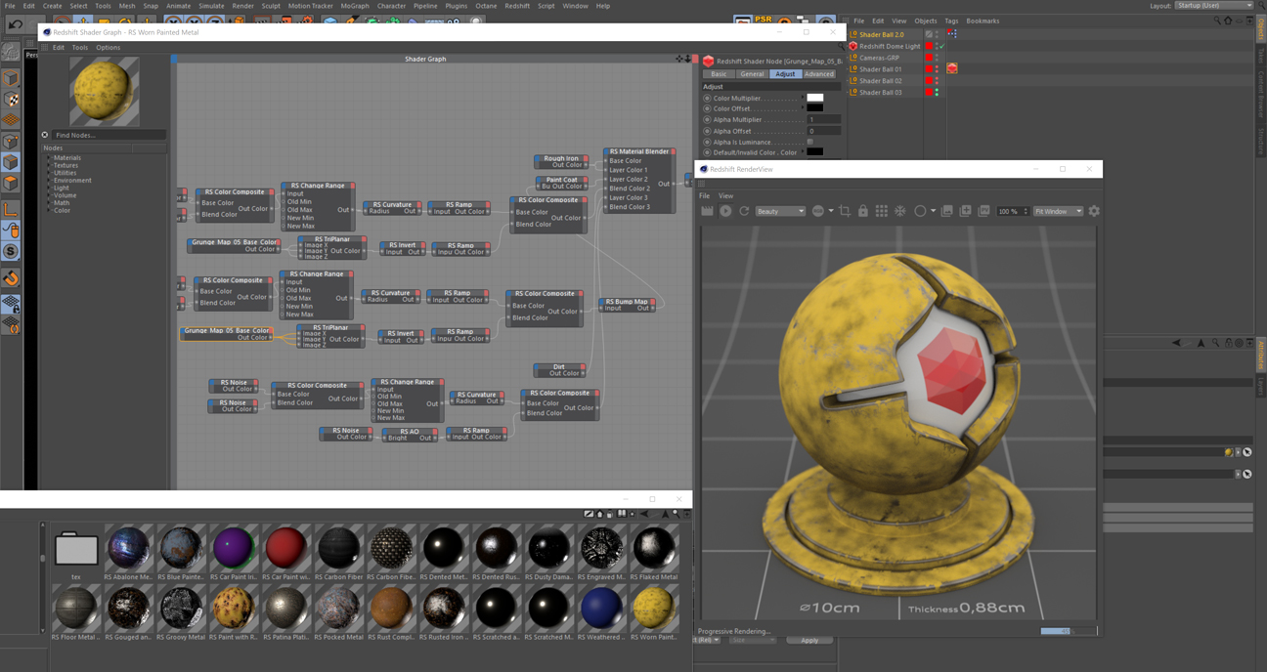The height and width of the screenshot is (672, 1267).
Task: Open RenderView settings gear
Action: pyautogui.click(x=1094, y=211)
